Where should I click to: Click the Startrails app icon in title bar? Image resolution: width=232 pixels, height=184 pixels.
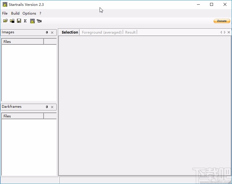pyautogui.click(x=5, y=4)
